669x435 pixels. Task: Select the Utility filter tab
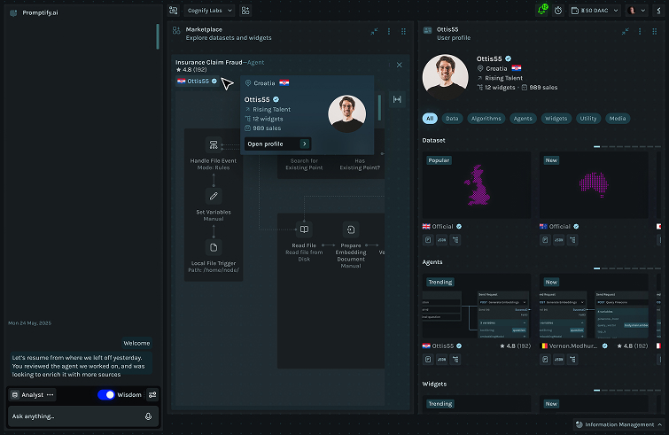[x=588, y=119]
